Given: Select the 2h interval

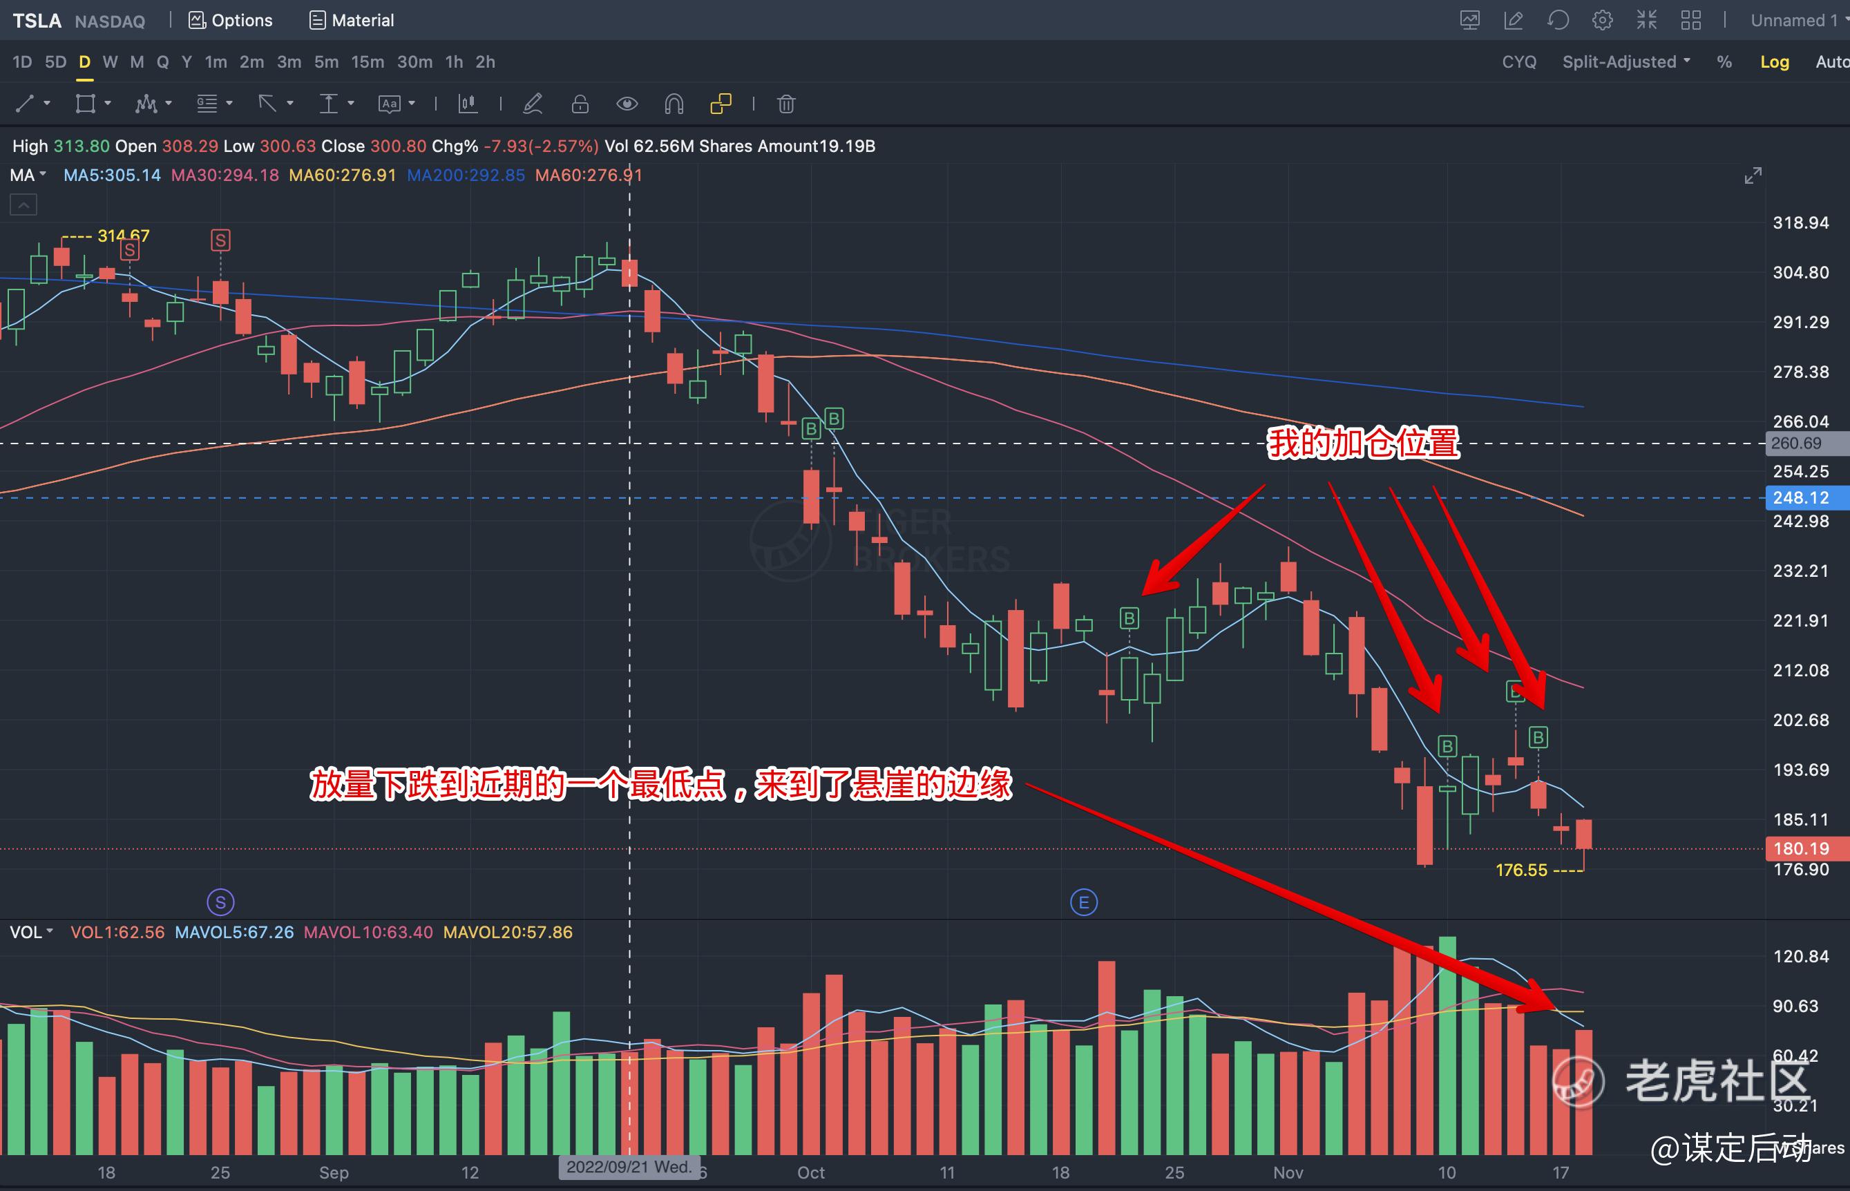Looking at the screenshot, I should [x=485, y=62].
